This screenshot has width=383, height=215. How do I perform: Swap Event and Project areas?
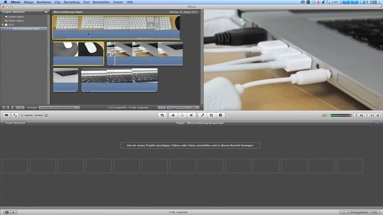coord(15,115)
